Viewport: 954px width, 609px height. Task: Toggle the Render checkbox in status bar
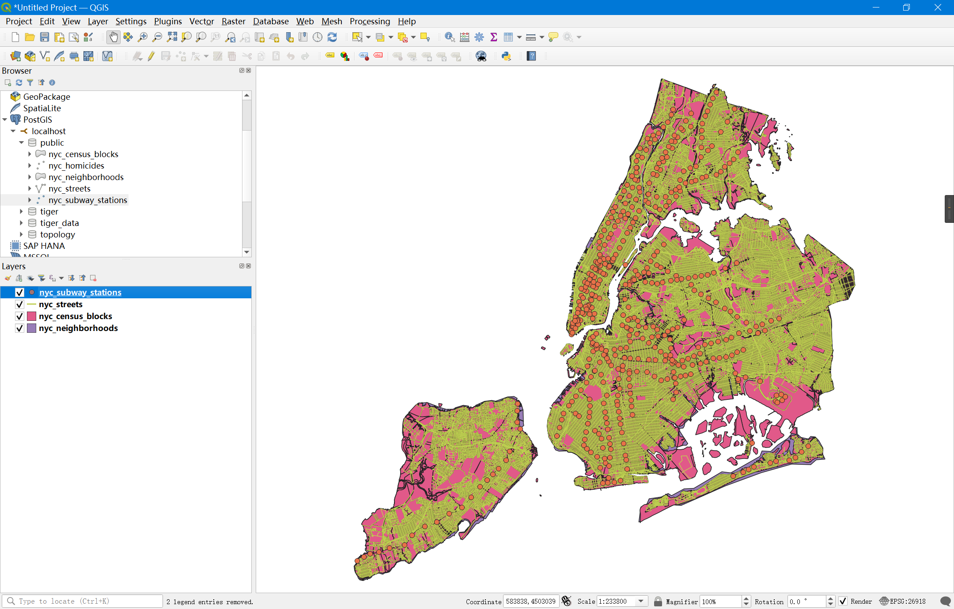843,601
